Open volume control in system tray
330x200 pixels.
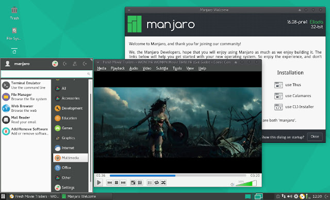pos(290,196)
